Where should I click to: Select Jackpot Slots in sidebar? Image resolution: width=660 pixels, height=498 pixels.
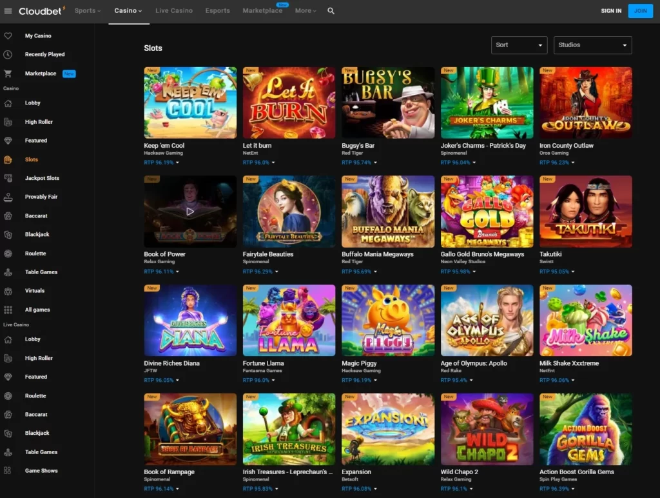(42, 178)
